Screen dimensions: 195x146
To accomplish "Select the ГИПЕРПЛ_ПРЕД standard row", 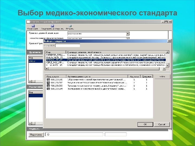I will pos(106,55).
